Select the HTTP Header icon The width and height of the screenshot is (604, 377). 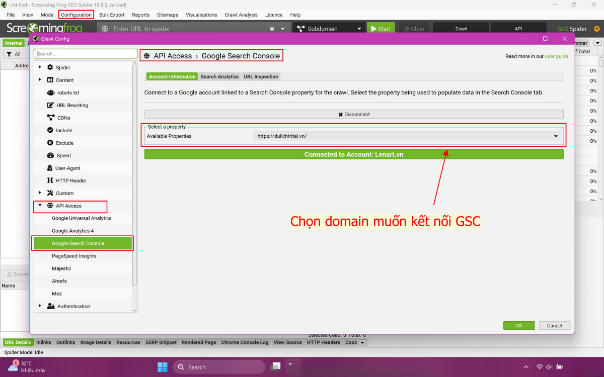tap(50, 181)
